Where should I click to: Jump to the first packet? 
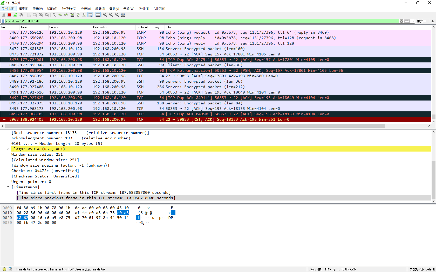point(78,15)
